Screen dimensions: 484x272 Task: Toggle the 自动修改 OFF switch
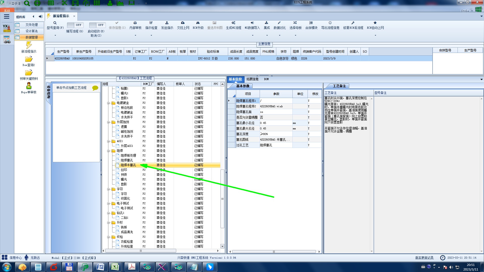pos(97,25)
